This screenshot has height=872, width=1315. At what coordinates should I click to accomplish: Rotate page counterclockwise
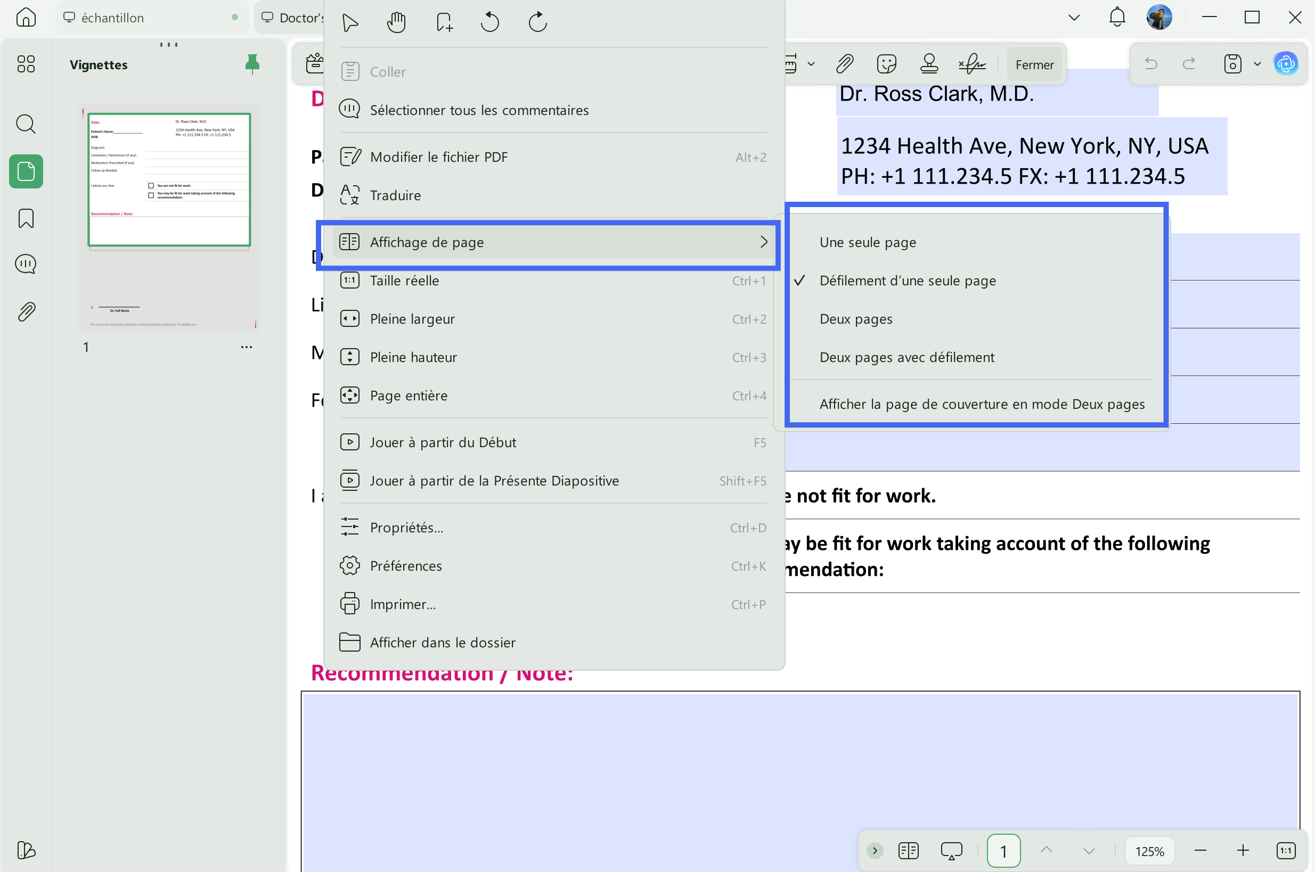tap(489, 23)
